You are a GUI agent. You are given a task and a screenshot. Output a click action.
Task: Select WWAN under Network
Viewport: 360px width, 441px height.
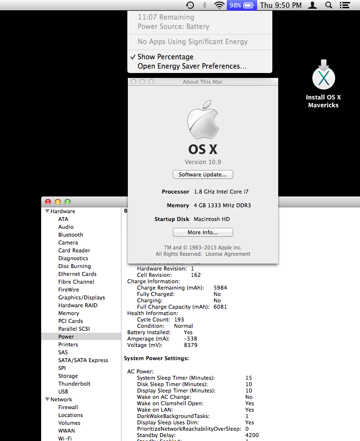[x=67, y=431]
